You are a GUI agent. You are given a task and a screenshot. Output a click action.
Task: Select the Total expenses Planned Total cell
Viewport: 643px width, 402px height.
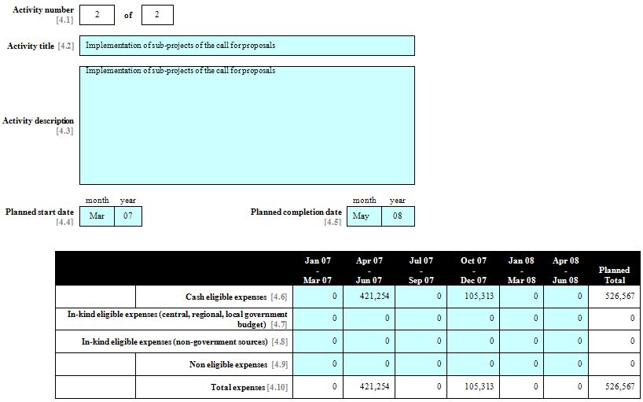(615, 387)
